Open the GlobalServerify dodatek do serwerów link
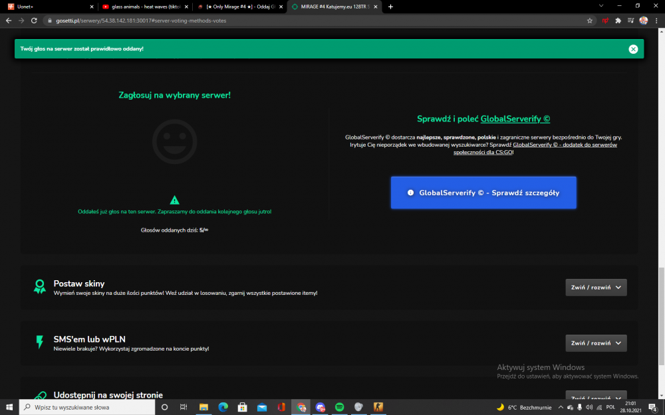This screenshot has width=665, height=415. coord(535,148)
